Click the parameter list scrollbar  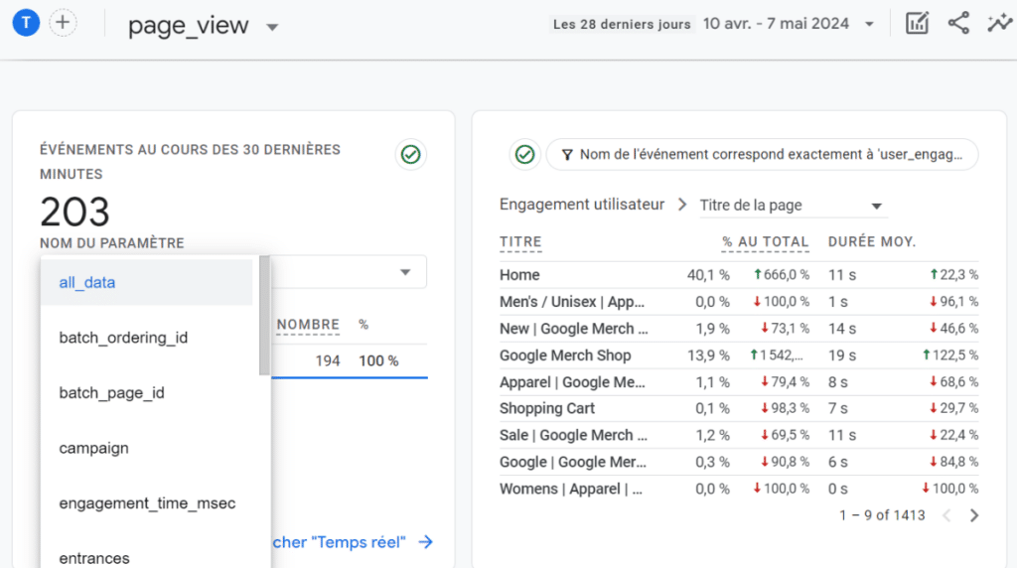(264, 315)
